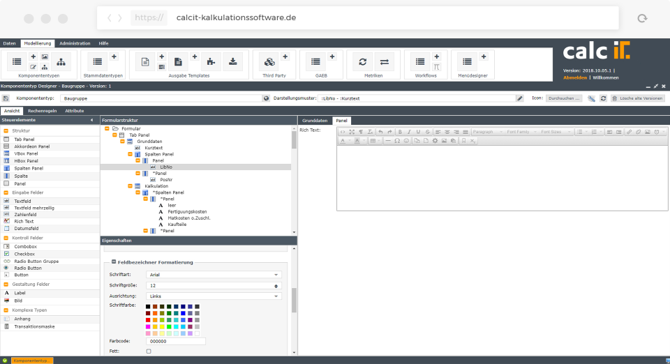Viewport: 670px width, 364px height.
Task: Click the source code icon in Rich Text editor
Action: [343, 132]
